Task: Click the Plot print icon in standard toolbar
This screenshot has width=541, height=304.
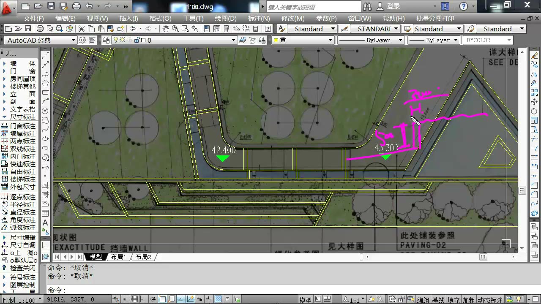Action: click(x=40, y=29)
